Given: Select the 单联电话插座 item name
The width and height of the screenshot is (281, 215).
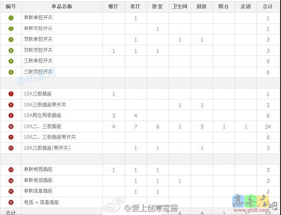Looking at the screenshot, I should point(38,180).
